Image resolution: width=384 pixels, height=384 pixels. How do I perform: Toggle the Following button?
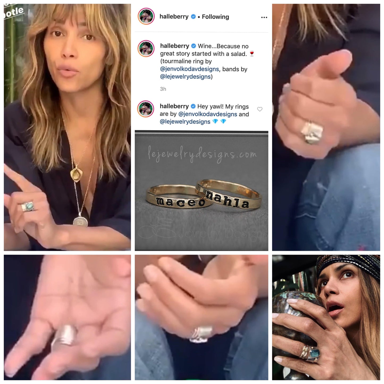pos(215,17)
